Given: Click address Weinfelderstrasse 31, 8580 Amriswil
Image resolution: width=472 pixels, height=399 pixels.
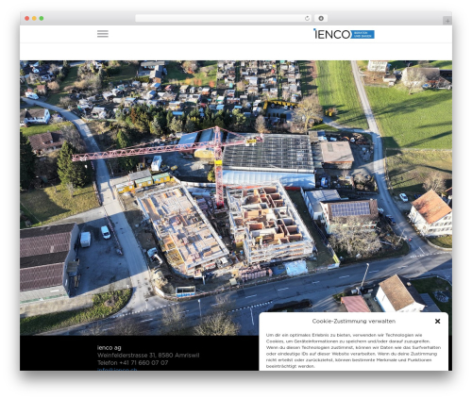Looking at the screenshot, I should (x=148, y=355).
